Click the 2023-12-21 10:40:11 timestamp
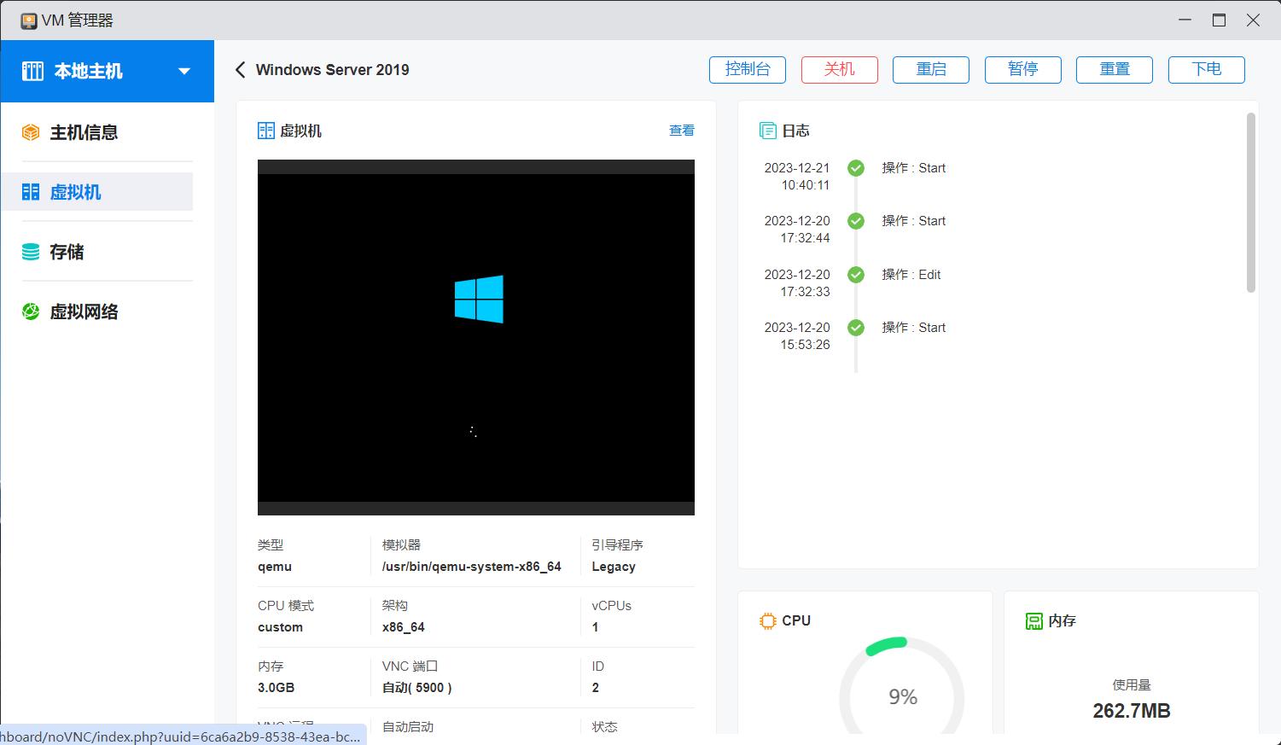The height and width of the screenshot is (745, 1281). (x=797, y=177)
